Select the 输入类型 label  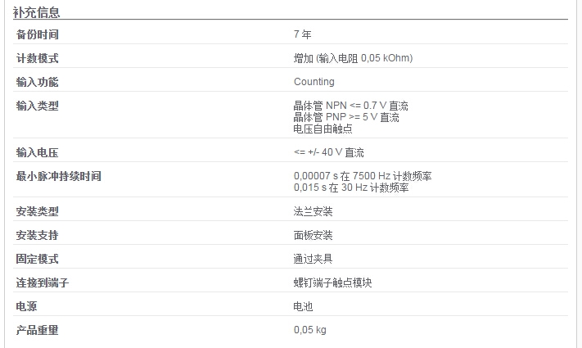point(37,106)
